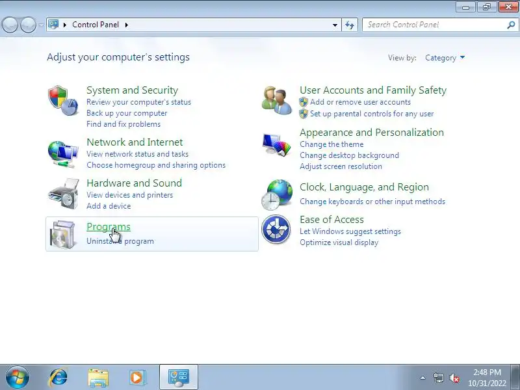520x390 pixels.
Task: Click View network status and tasks
Action: (137, 154)
